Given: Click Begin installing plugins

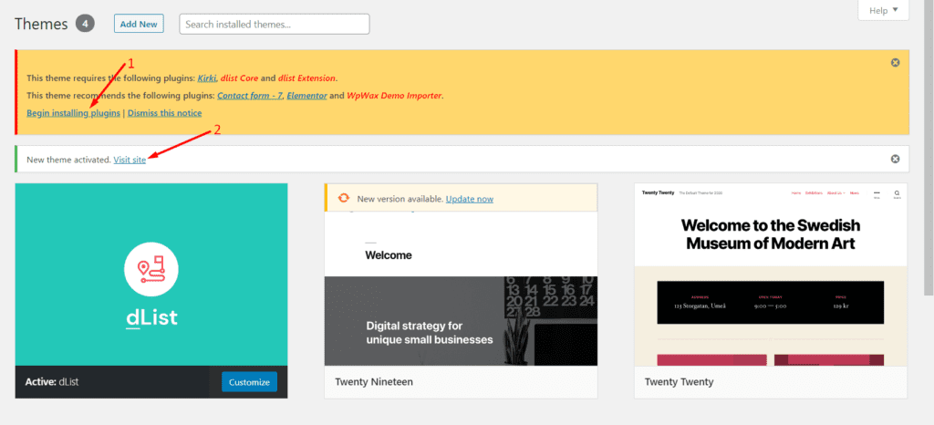Looking at the screenshot, I should pos(73,112).
